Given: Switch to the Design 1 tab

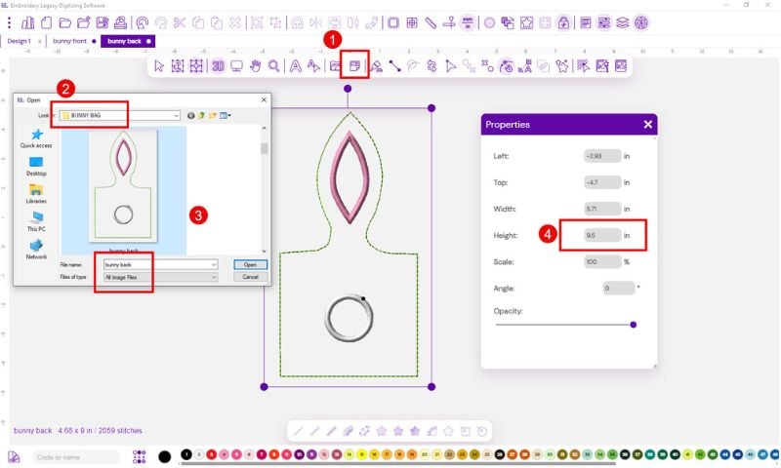Looking at the screenshot, I should click(20, 42).
